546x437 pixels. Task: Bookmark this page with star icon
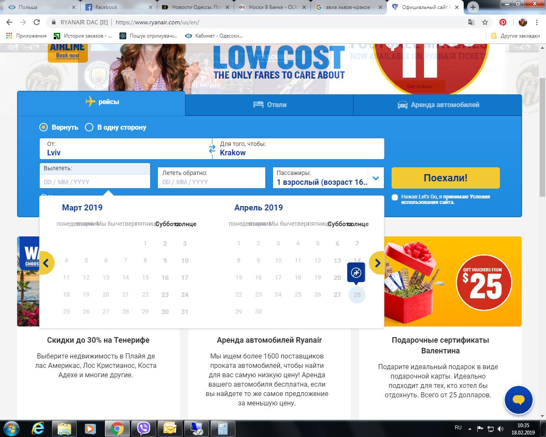(x=485, y=22)
